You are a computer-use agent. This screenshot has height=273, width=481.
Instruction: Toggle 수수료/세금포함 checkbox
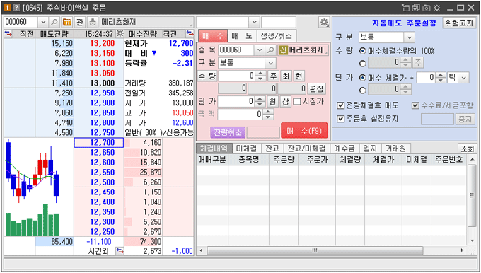click(415, 105)
